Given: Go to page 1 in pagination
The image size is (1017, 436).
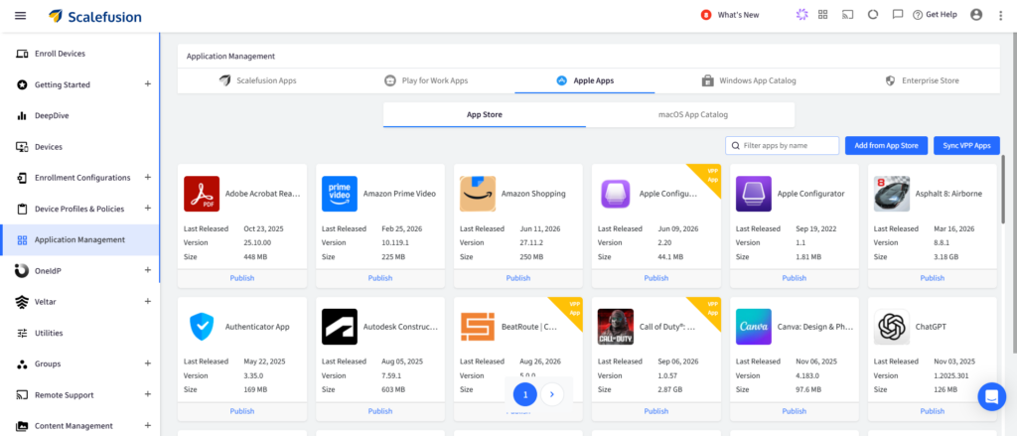Looking at the screenshot, I should pyautogui.click(x=525, y=394).
